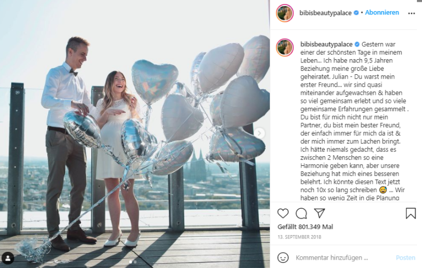Open the three-dot more options menu

411,13
